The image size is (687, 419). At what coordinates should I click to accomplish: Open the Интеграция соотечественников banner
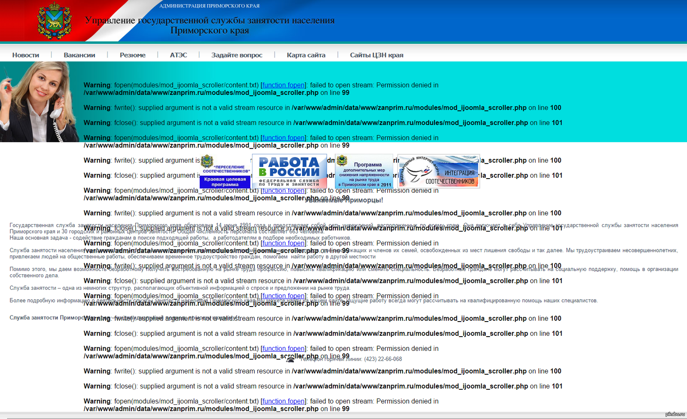(438, 171)
